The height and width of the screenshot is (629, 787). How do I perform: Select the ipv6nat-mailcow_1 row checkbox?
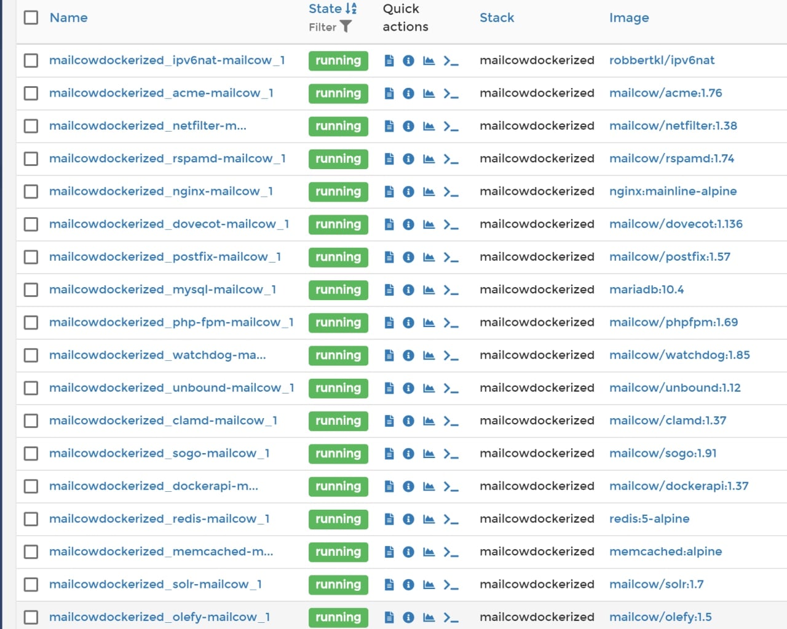(x=31, y=60)
